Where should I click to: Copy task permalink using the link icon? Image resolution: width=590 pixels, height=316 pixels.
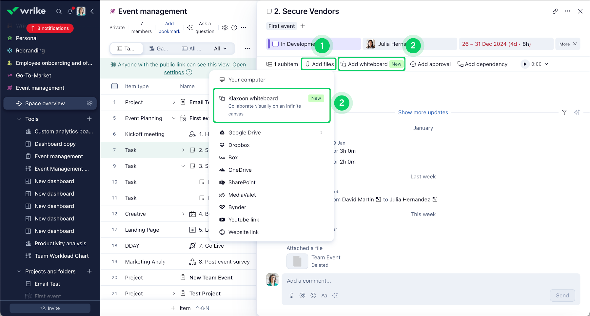pos(555,11)
